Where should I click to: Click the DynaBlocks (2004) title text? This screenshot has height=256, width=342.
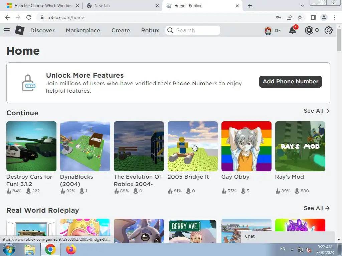[x=76, y=180]
